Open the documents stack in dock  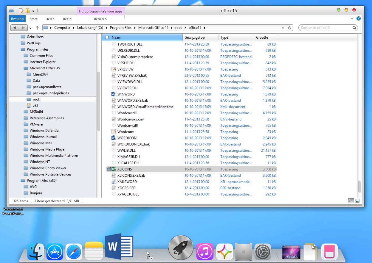(x=310, y=252)
